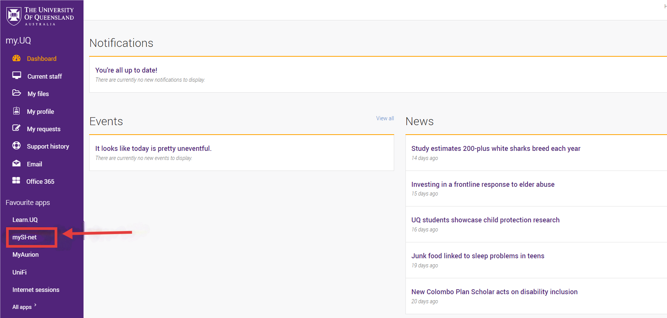Screen dimensions: 667x318
Task: Read white sharks breeding news article
Action: pos(496,149)
